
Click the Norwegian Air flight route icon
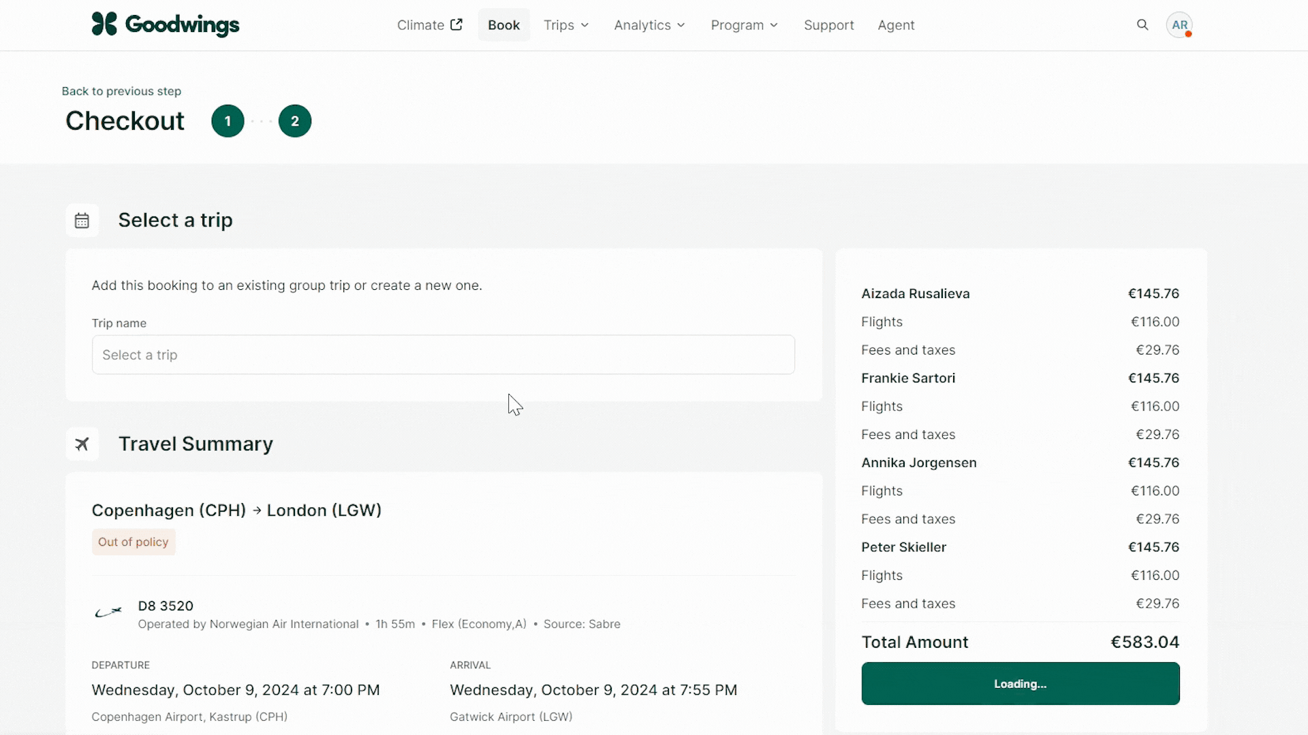[x=107, y=614]
